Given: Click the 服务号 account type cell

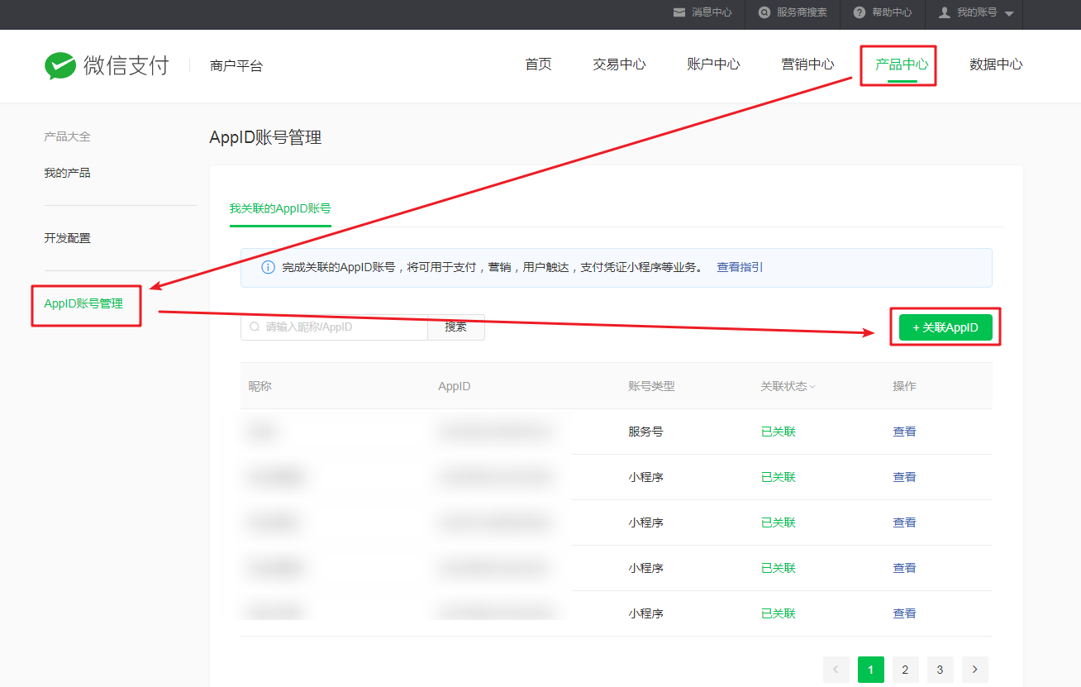Looking at the screenshot, I should (x=645, y=432).
